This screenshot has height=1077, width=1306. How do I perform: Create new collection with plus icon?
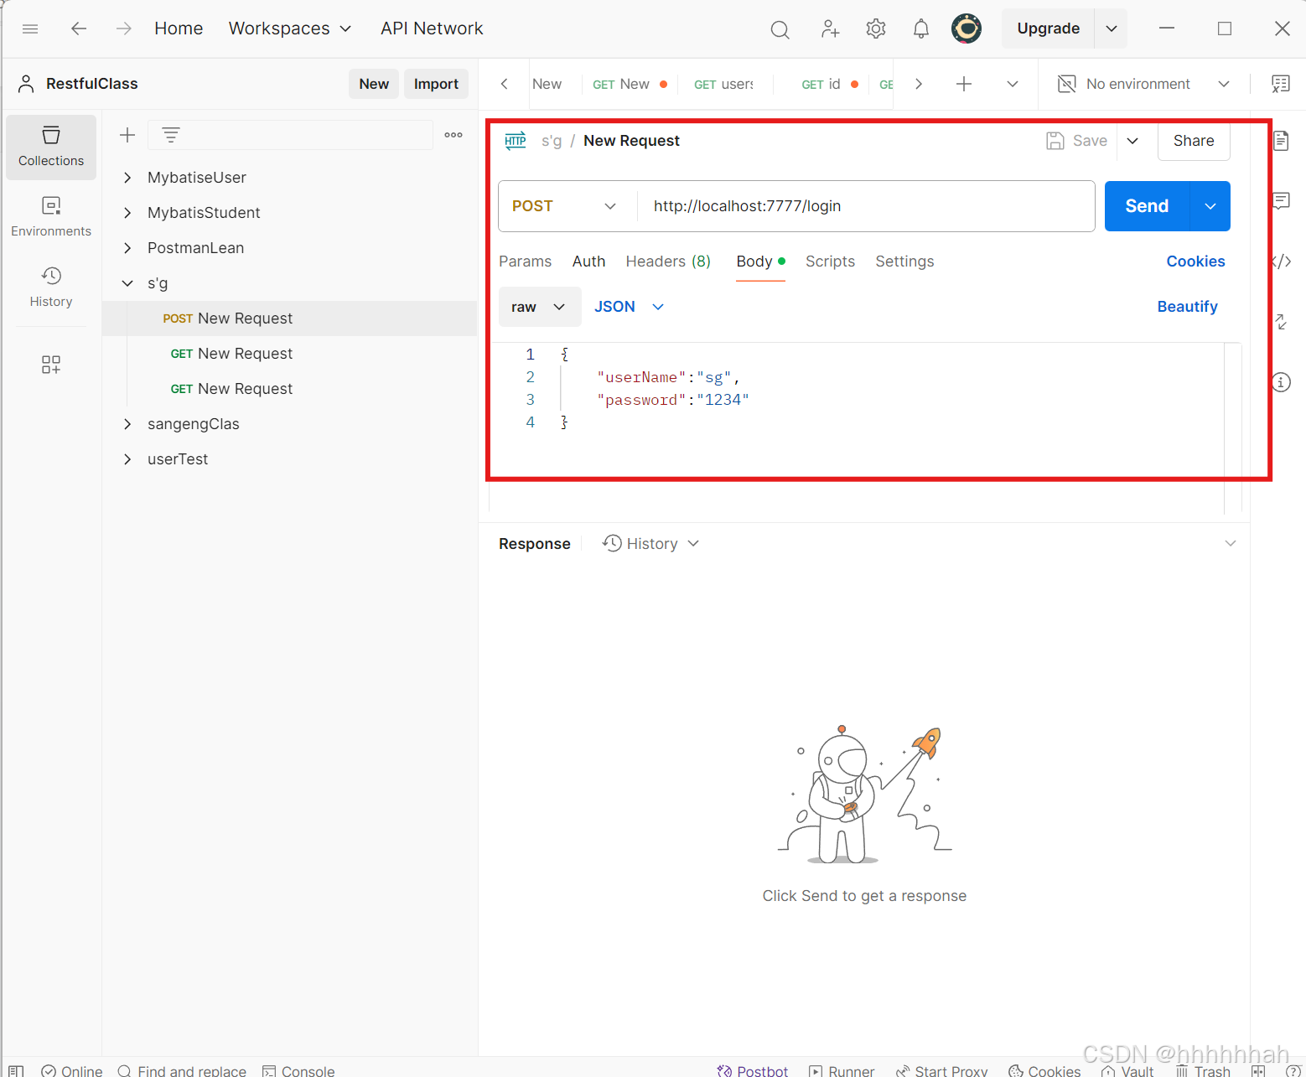point(127,135)
